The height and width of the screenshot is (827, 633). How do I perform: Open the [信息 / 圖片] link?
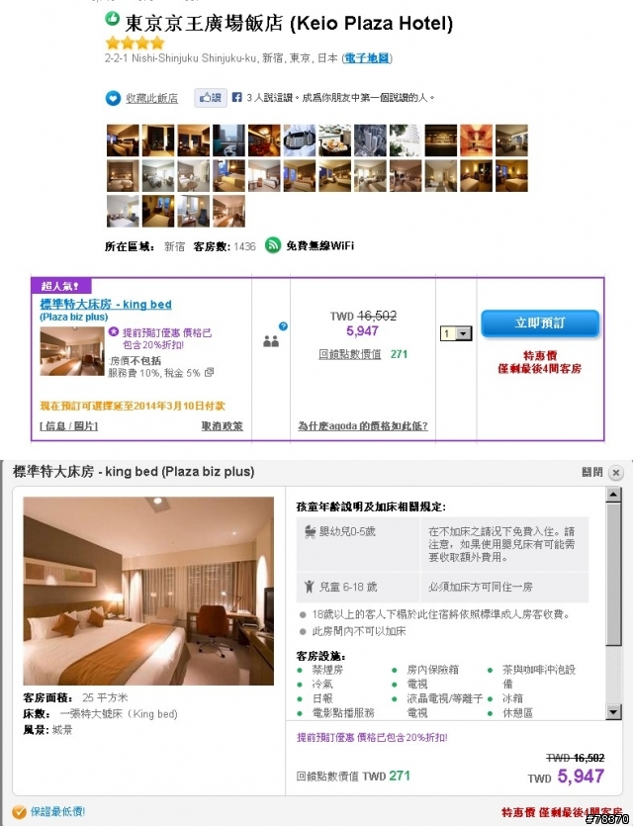pyautogui.click(x=68, y=425)
